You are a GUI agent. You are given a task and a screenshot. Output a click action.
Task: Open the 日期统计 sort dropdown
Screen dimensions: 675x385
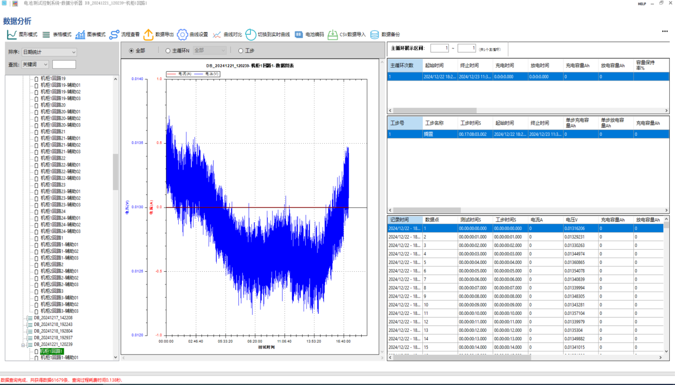(49, 52)
